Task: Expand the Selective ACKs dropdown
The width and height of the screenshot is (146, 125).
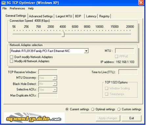Action: [55, 90]
